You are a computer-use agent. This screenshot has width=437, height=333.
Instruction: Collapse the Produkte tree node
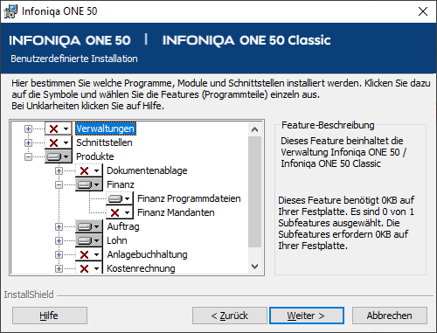pos(28,156)
